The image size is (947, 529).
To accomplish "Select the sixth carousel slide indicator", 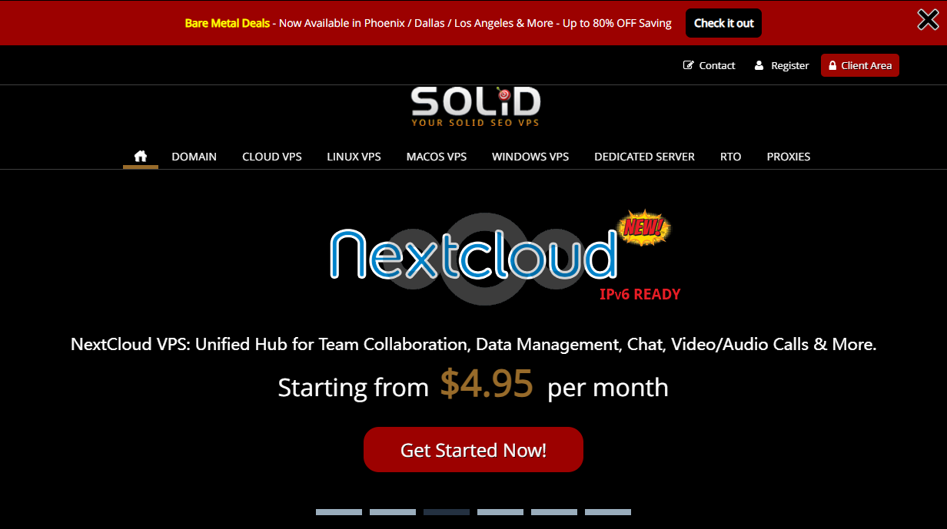I will 608,512.
